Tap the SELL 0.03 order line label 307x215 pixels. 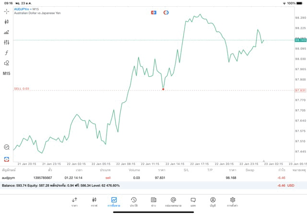tap(22, 89)
